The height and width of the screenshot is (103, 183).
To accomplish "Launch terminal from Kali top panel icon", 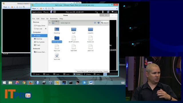I will tap(55, 12).
